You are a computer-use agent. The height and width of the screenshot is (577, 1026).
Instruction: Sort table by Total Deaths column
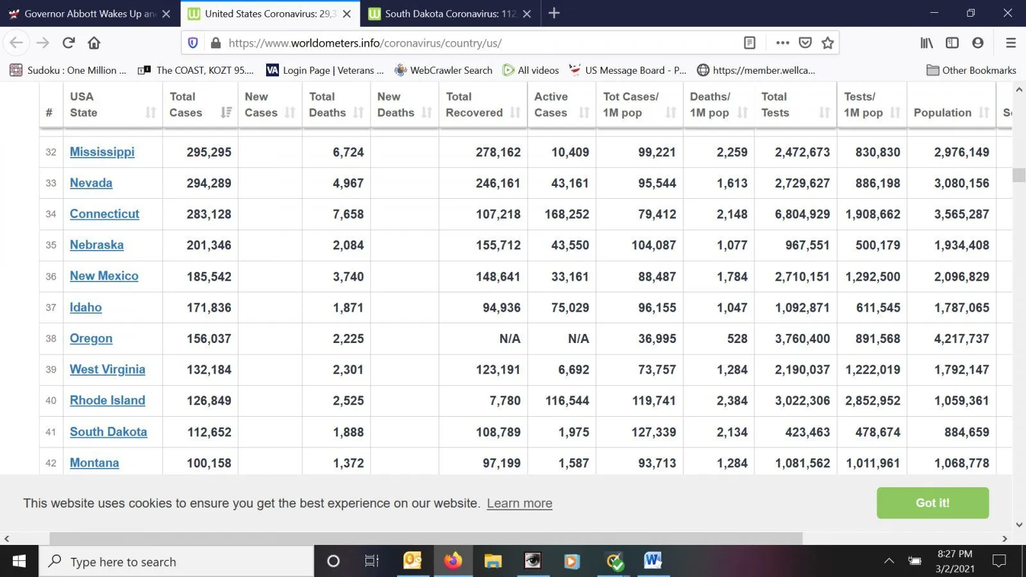point(358,113)
